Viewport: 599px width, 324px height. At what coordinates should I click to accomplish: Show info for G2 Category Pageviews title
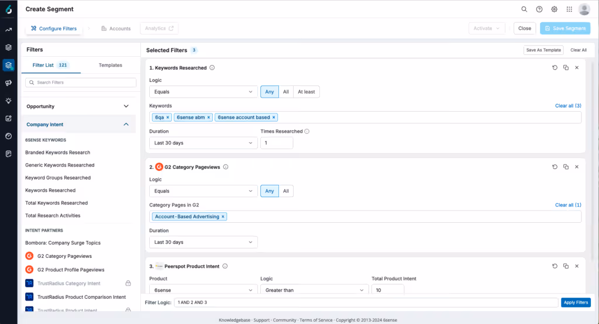pos(226,167)
